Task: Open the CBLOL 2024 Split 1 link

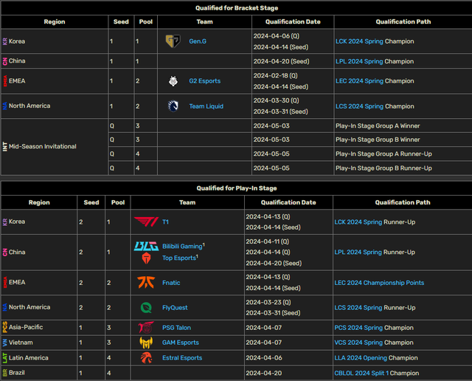Action: coord(361,373)
